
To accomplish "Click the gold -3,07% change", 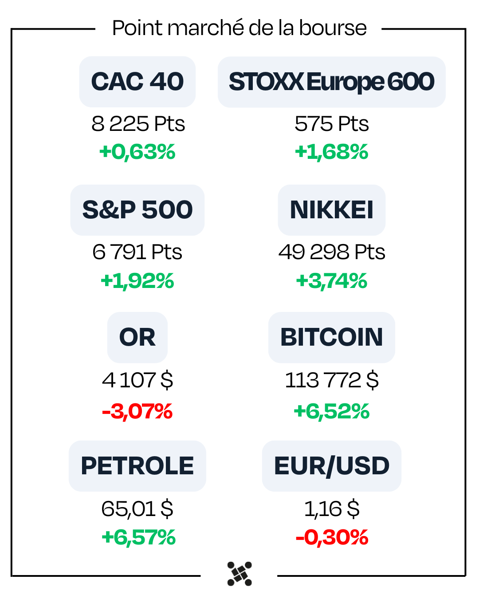I will 137,411.
